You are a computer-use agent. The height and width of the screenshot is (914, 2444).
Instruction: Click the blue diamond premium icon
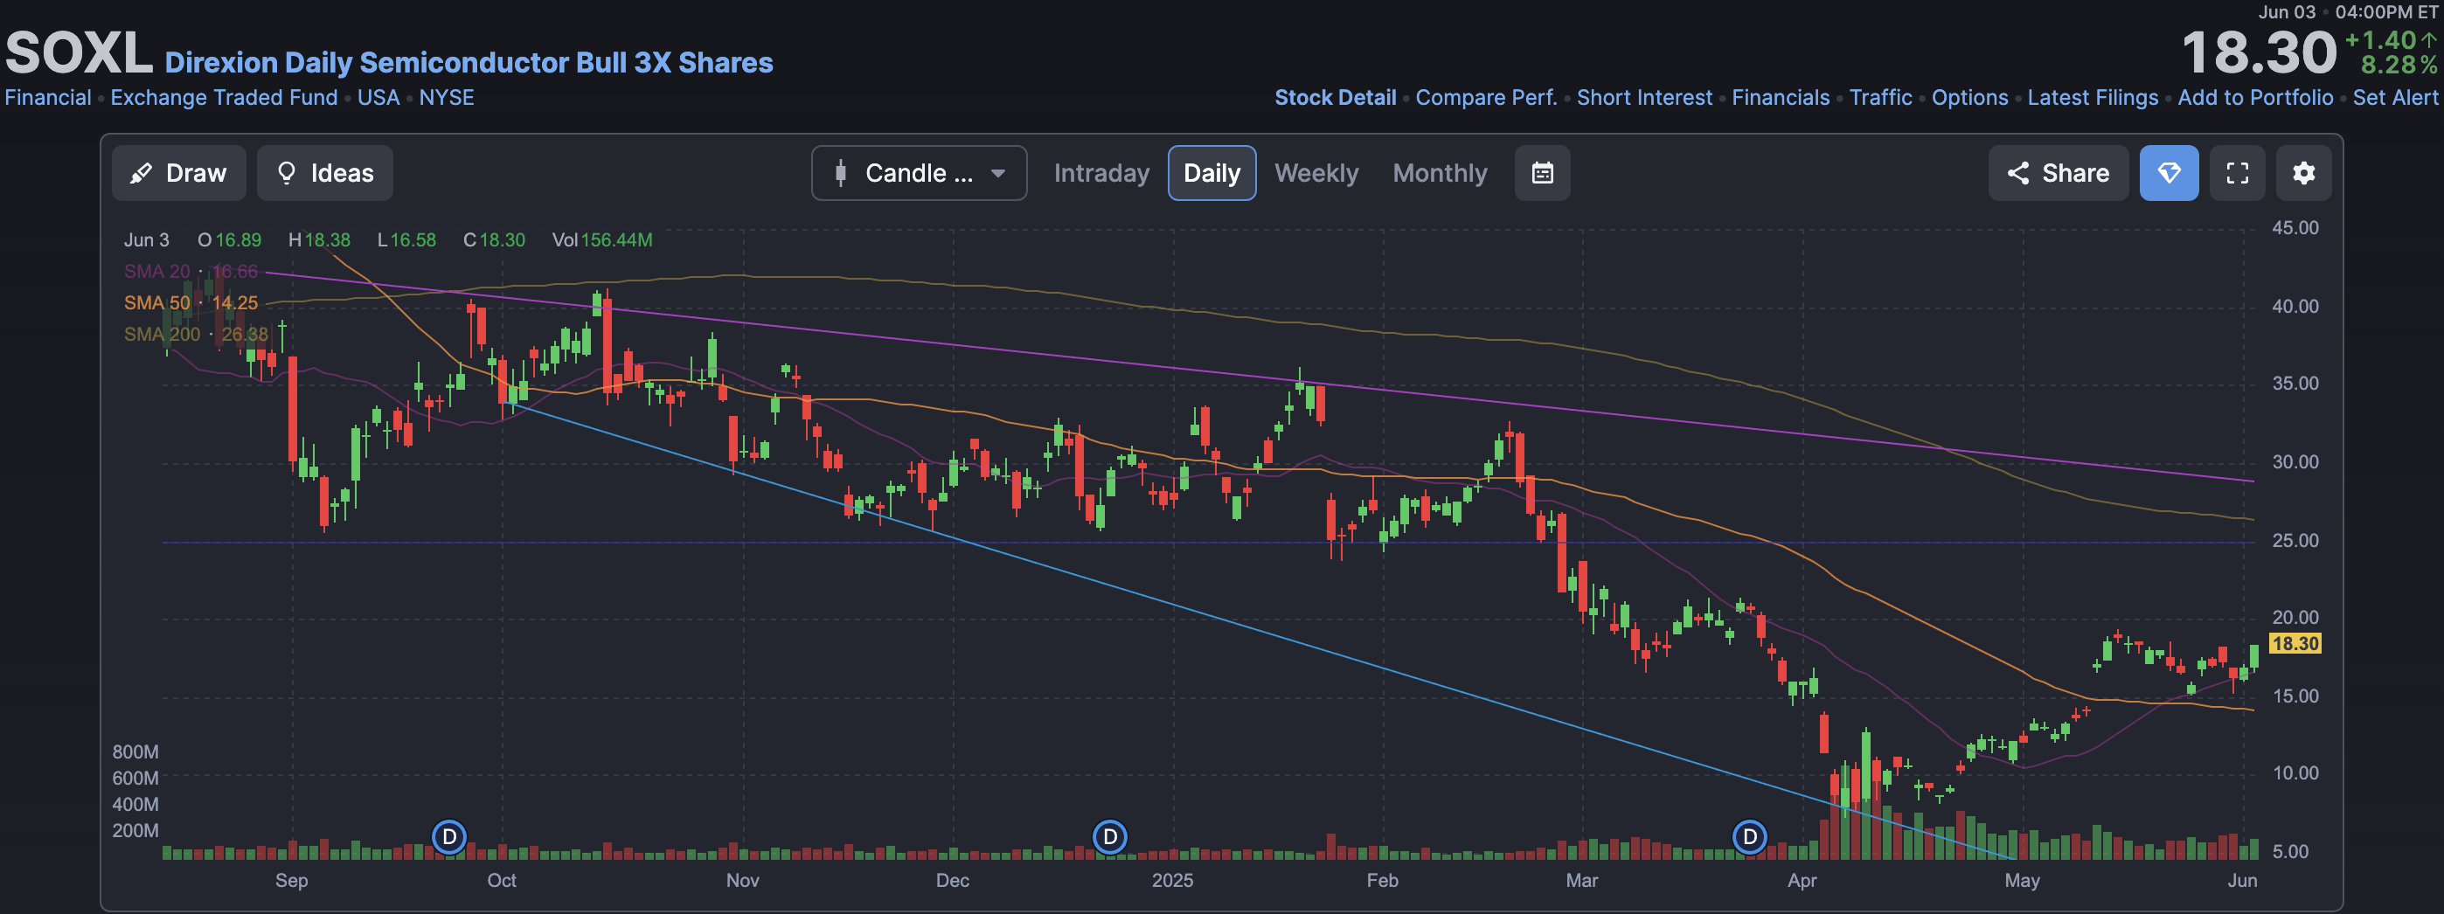pos(2169,174)
